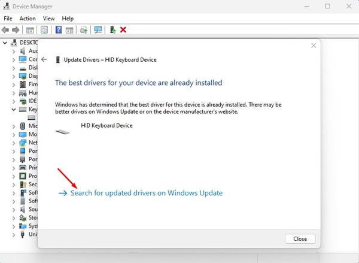Expand the Sound controllers chevron
Viewport: 359px width, 263px height.
14,209
